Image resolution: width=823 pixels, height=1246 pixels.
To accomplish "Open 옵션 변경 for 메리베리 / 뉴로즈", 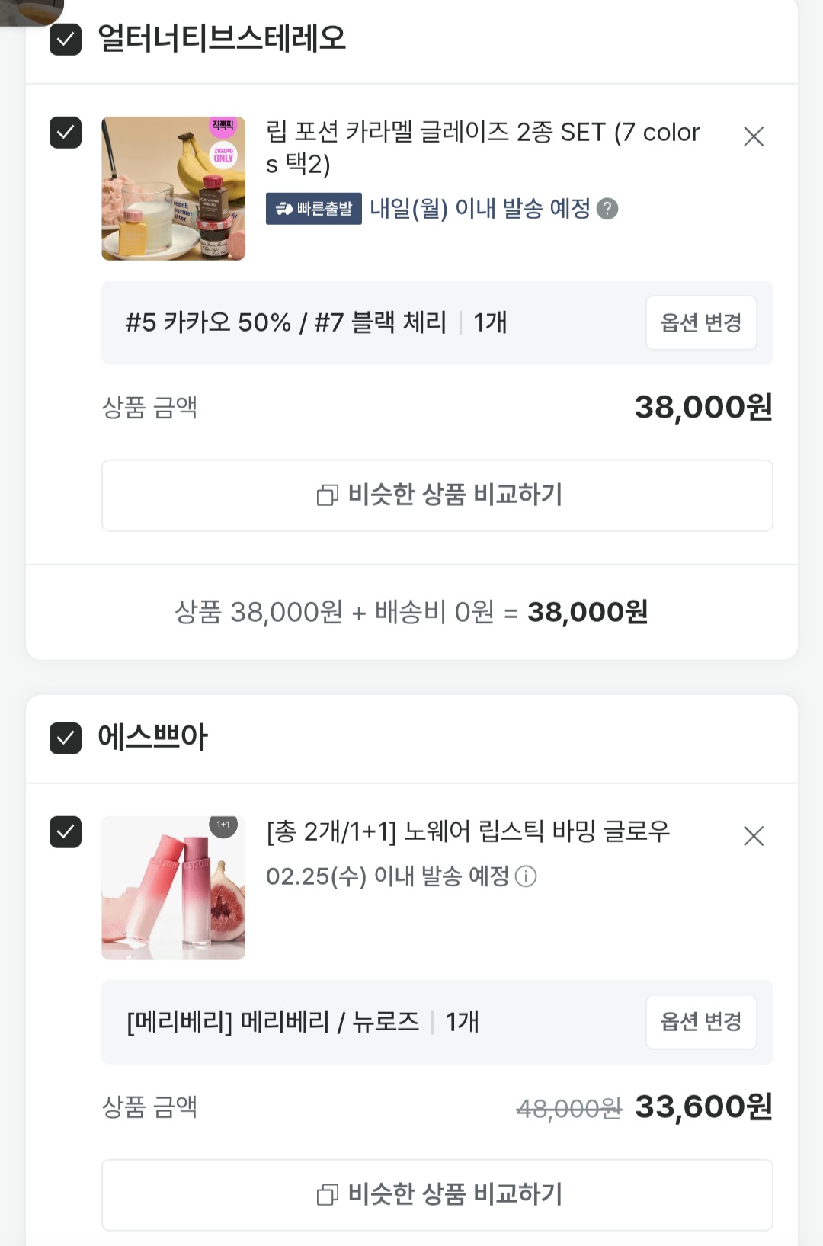I will 701,1022.
